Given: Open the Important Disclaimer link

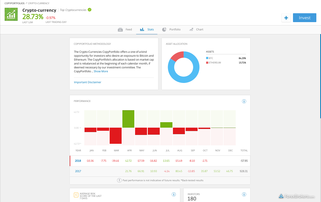Looking at the screenshot, I should (88, 82).
